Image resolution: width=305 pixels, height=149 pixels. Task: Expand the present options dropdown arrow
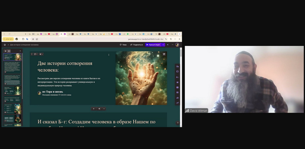pyautogui.click(x=163, y=45)
